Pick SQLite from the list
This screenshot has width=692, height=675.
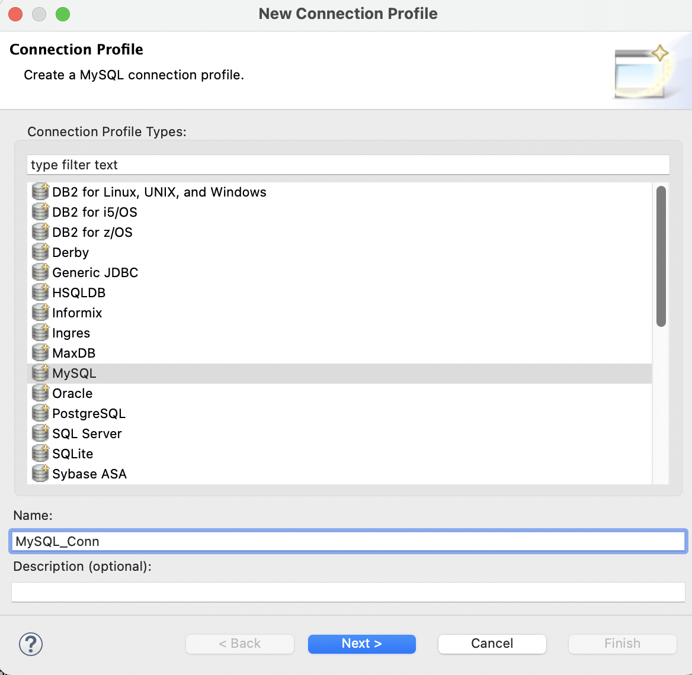tap(339, 454)
